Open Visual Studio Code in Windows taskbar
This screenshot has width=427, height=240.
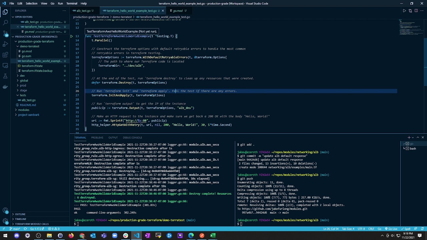[136, 236]
